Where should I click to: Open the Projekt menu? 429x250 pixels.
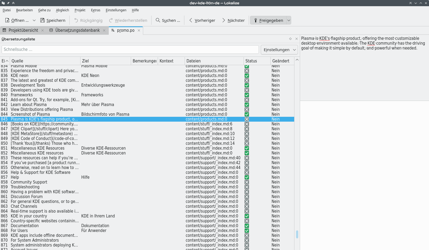pyautogui.click(x=80, y=10)
